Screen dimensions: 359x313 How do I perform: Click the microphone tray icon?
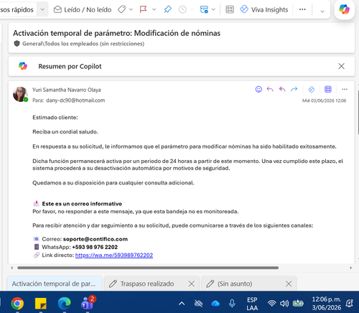tap(232, 304)
